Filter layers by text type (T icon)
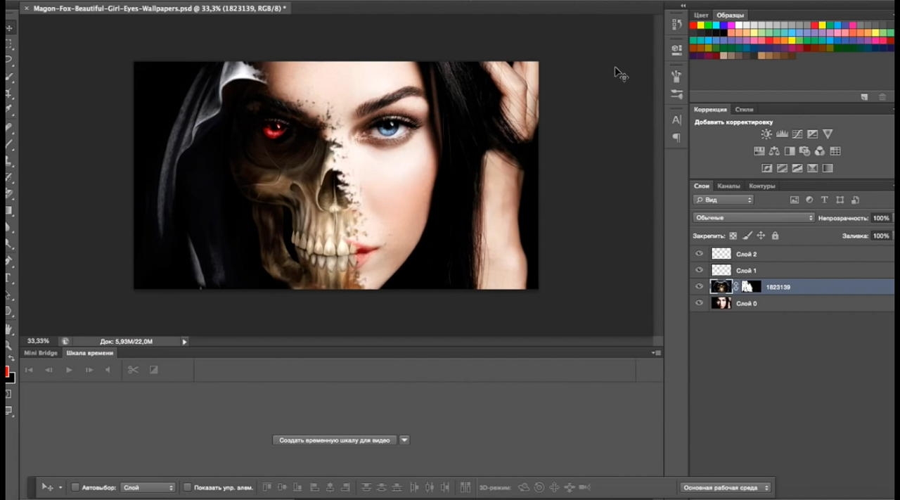This screenshot has height=500, width=900. point(825,200)
